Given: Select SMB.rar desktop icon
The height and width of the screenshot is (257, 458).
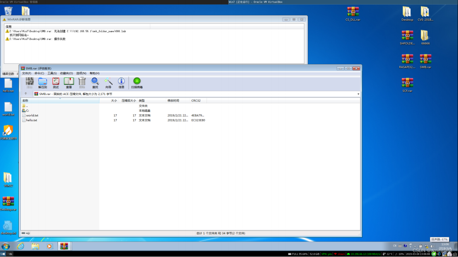Looking at the screenshot, I should click(425, 61).
